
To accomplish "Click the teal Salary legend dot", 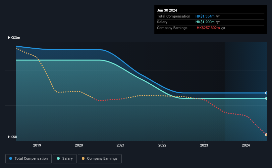I will pyautogui.click(x=58, y=158).
